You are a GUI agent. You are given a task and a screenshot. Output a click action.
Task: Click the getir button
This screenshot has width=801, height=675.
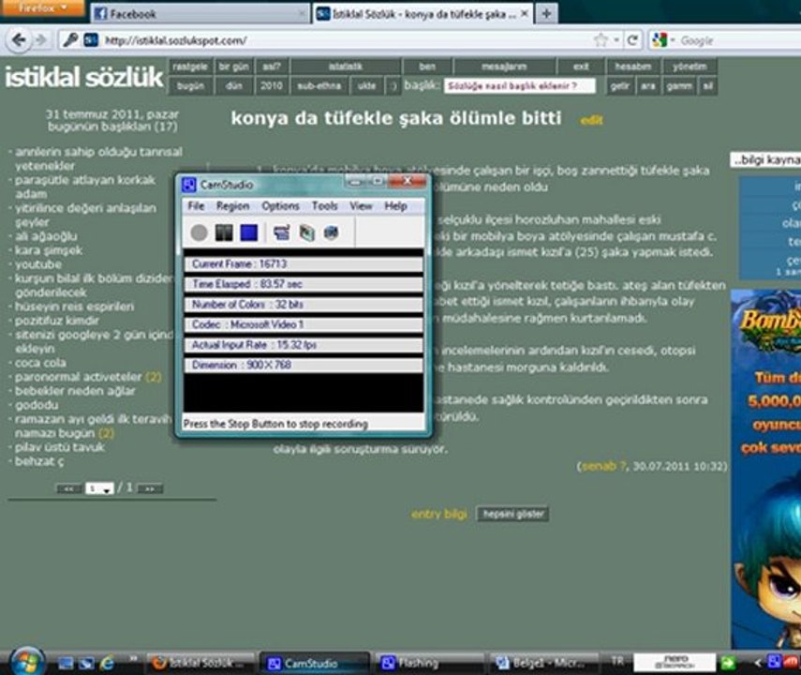[619, 86]
